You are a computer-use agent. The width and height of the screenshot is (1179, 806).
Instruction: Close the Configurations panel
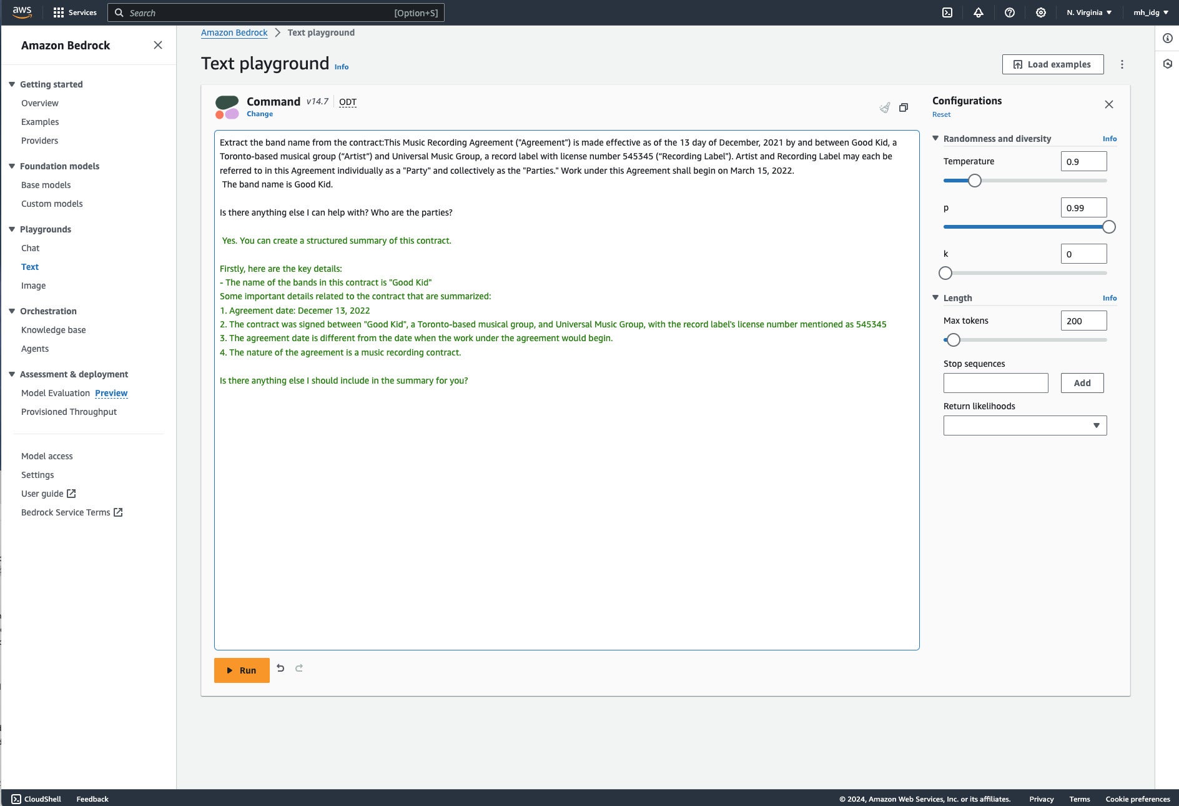1109,104
